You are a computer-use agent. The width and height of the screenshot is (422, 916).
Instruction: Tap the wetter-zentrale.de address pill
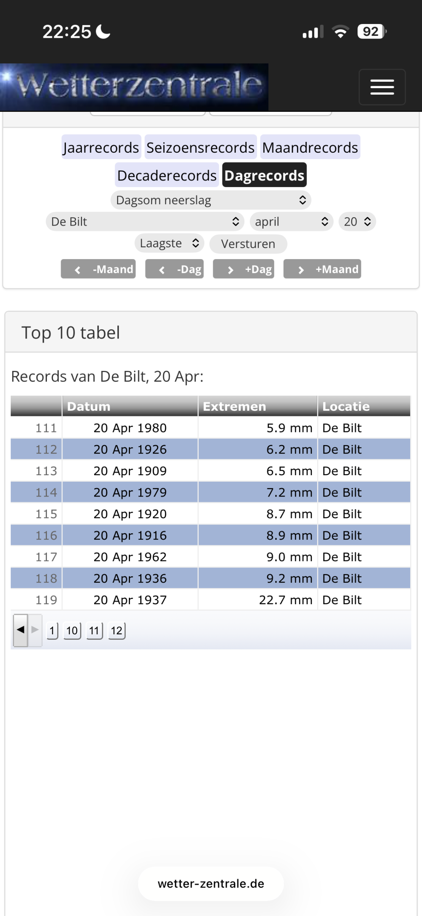211,884
